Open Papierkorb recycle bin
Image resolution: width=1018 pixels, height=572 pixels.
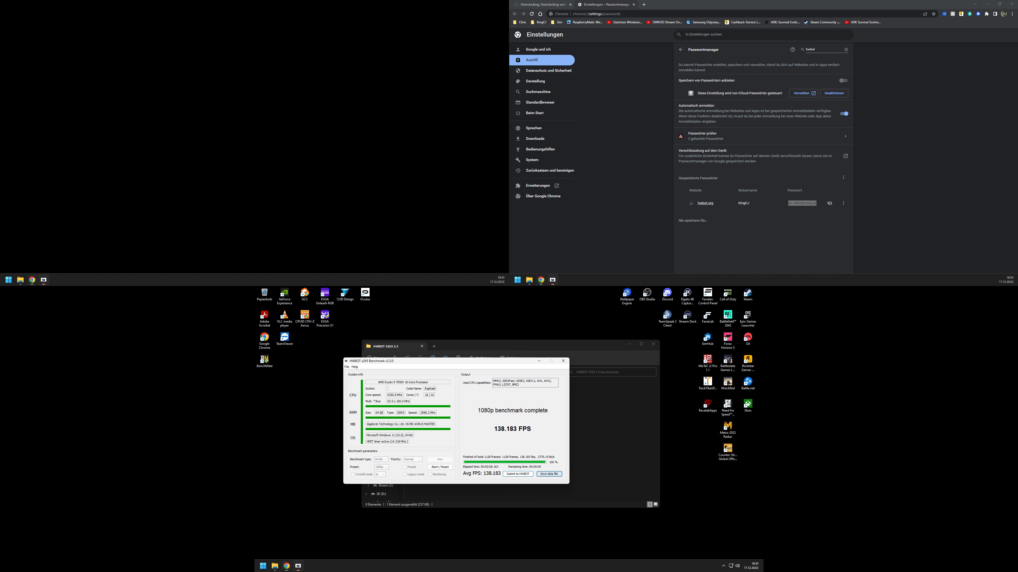[x=264, y=294]
